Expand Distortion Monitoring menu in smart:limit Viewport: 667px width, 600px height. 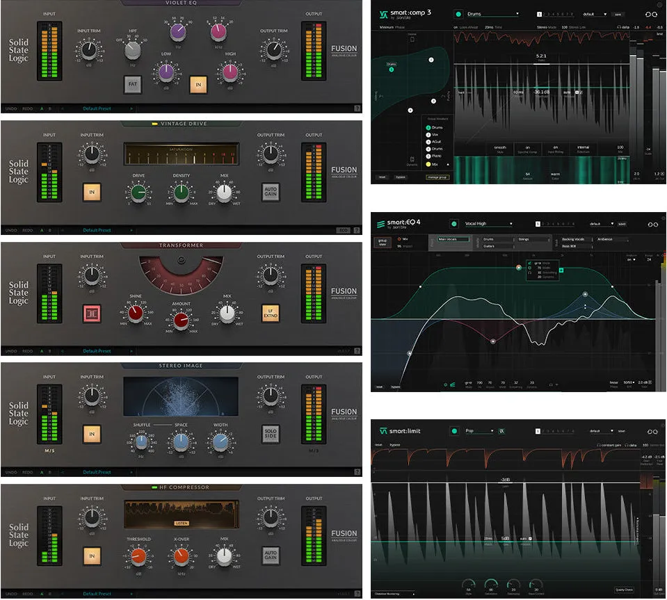394,594
